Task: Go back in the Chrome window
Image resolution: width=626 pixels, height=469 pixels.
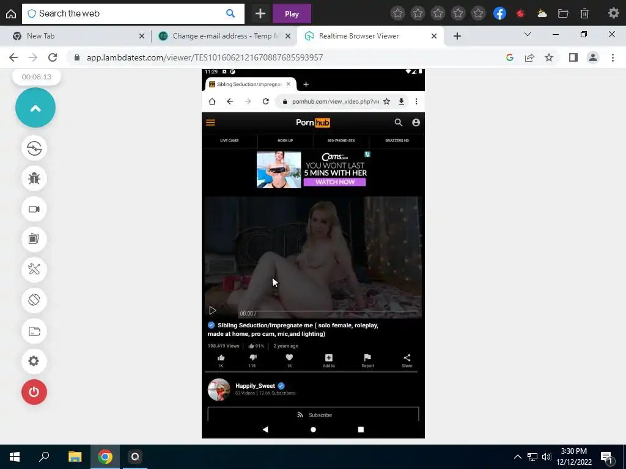Action: (x=13, y=57)
